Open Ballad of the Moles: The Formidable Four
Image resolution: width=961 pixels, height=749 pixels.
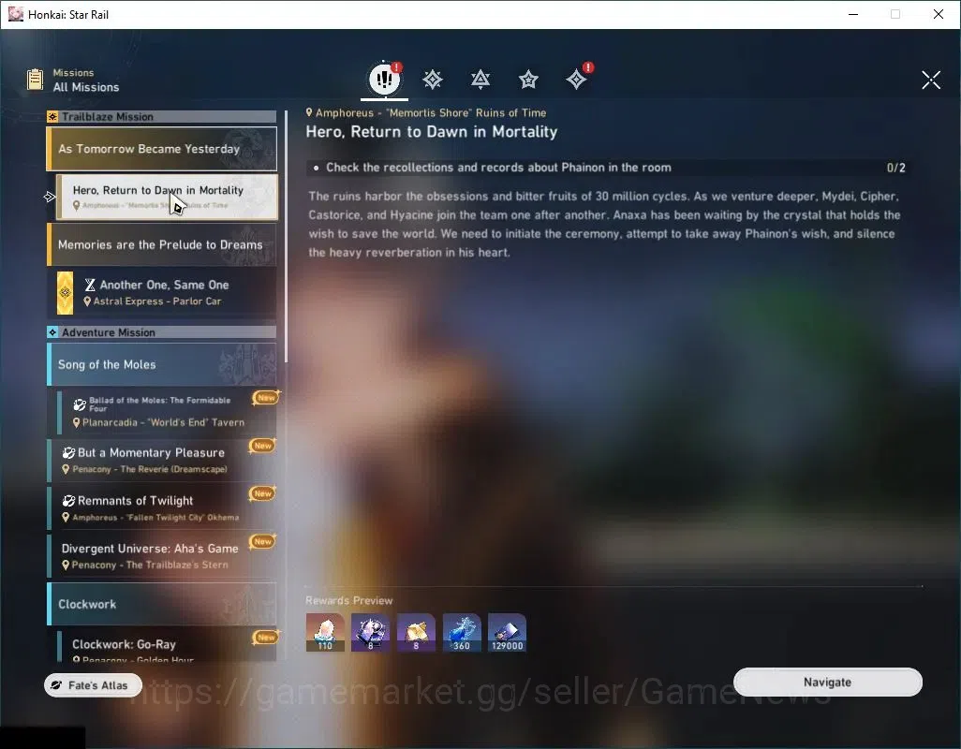point(167,411)
